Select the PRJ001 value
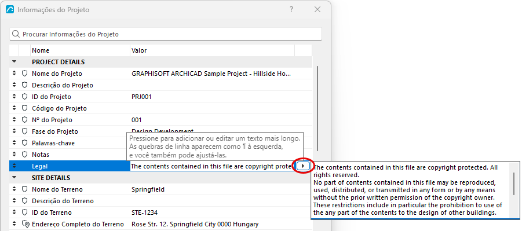The width and height of the screenshot is (522, 231). (142, 97)
